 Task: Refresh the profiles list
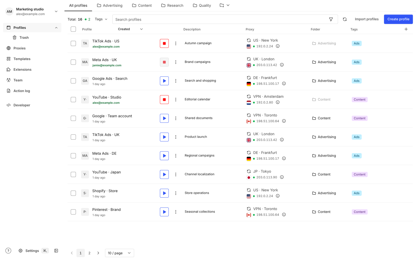(345, 19)
